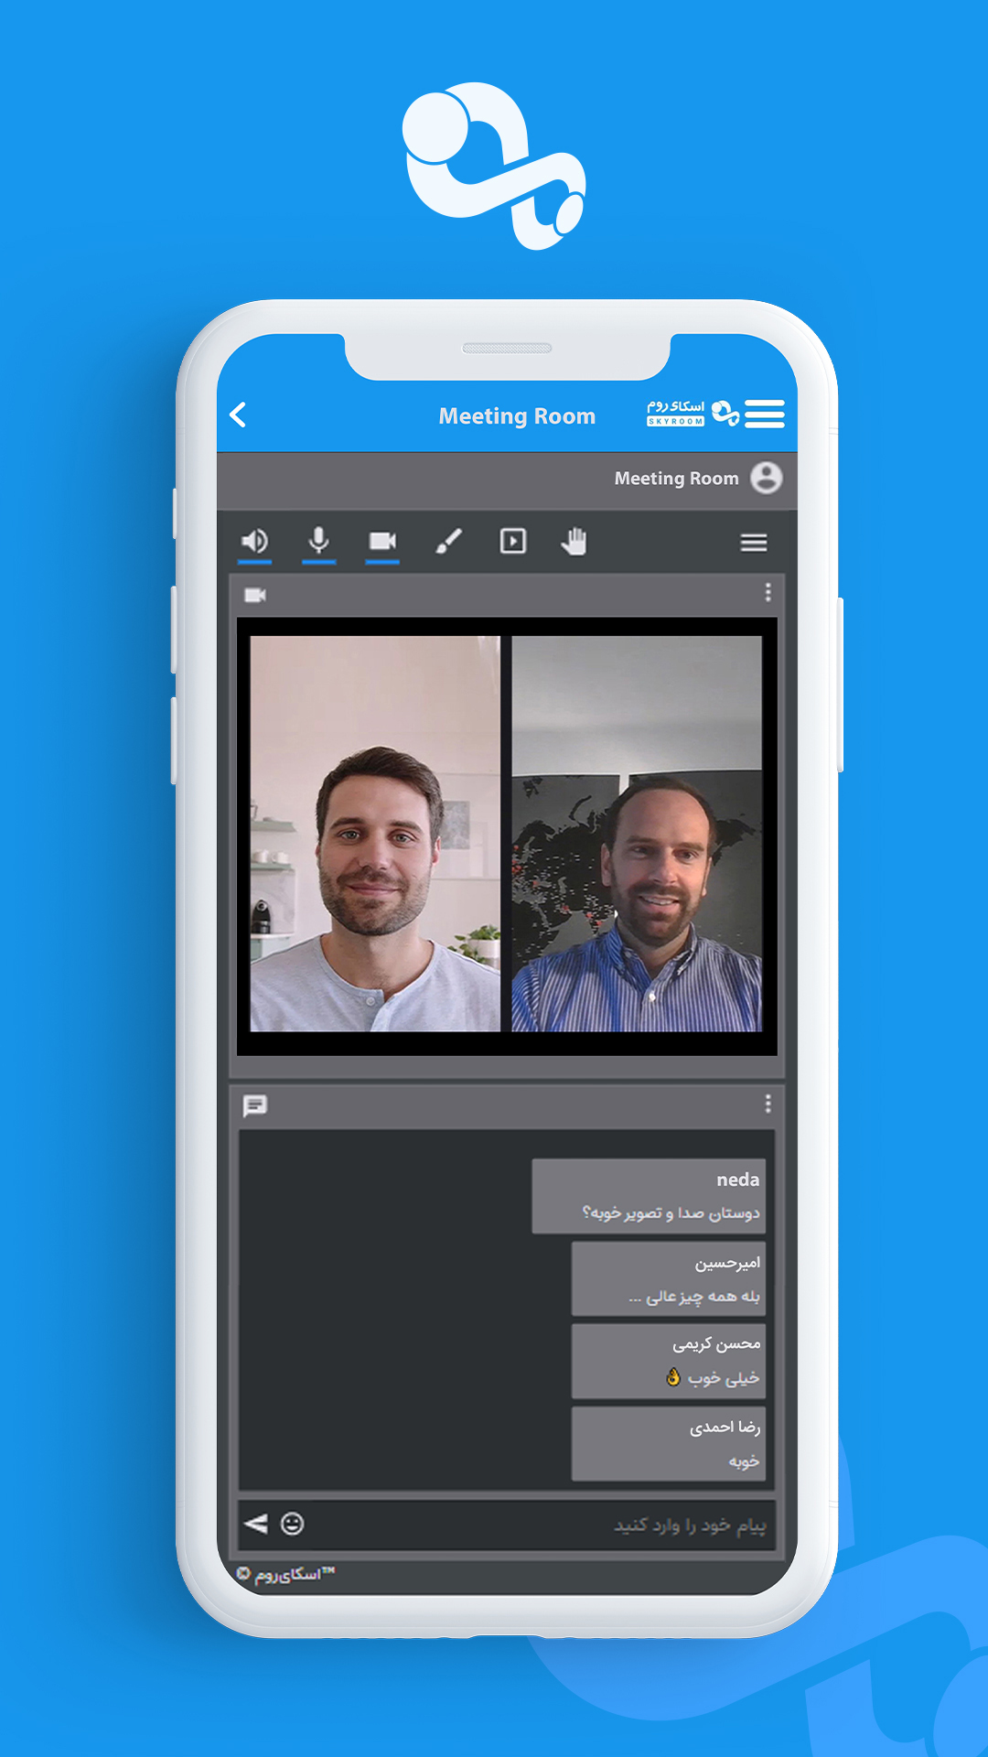Click the Meeting Room label beside avatar
This screenshot has width=988, height=1757.
pos(676,479)
